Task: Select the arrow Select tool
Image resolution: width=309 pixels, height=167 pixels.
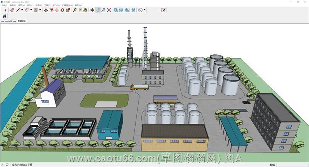Action: pyautogui.click(x=5, y=10)
